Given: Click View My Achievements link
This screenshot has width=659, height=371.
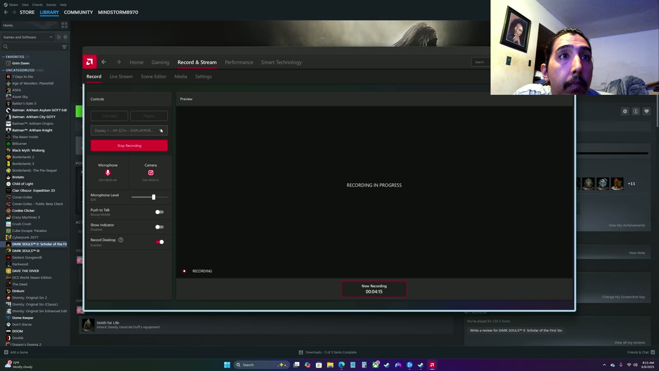Looking at the screenshot, I should 627,225.
